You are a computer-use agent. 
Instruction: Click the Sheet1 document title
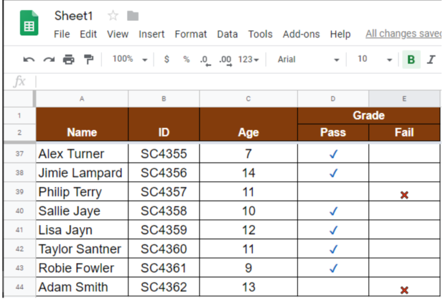tap(73, 16)
